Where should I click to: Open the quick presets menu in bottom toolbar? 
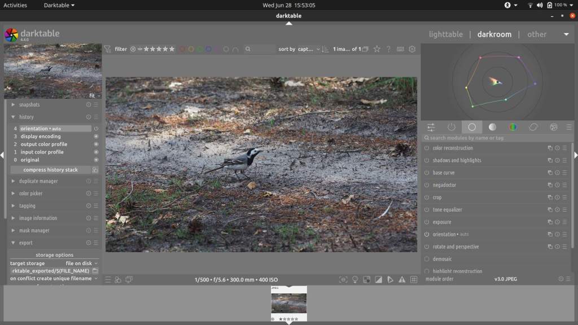108,280
